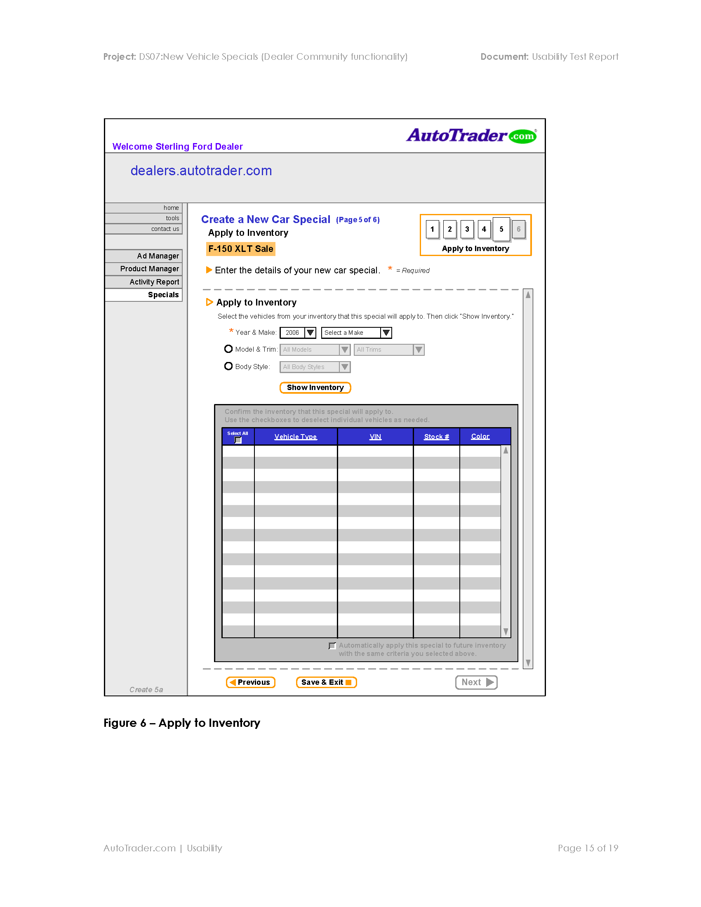Go to wizard step 1

coord(432,229)
